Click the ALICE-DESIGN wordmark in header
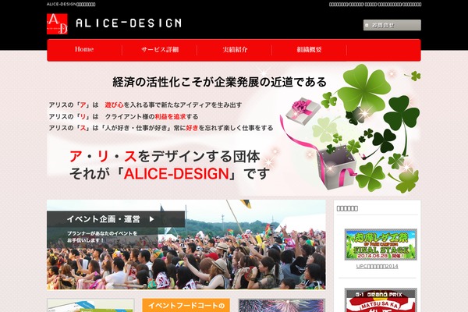The height and width of the screenshot is (312, 468). pyautogui.click(x=129, y=23)
